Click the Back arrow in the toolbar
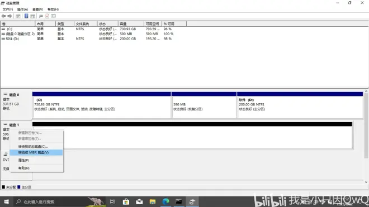The height and width of the screenshot is (207, 369). coord(3,16)
